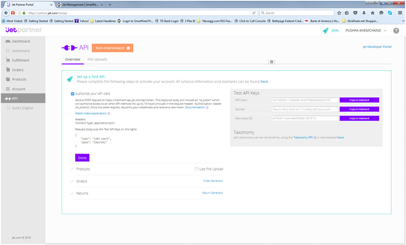406x245 pixels.
Task: Open Rules Engine in the sidebar
Action: click(x=23, y=108)
